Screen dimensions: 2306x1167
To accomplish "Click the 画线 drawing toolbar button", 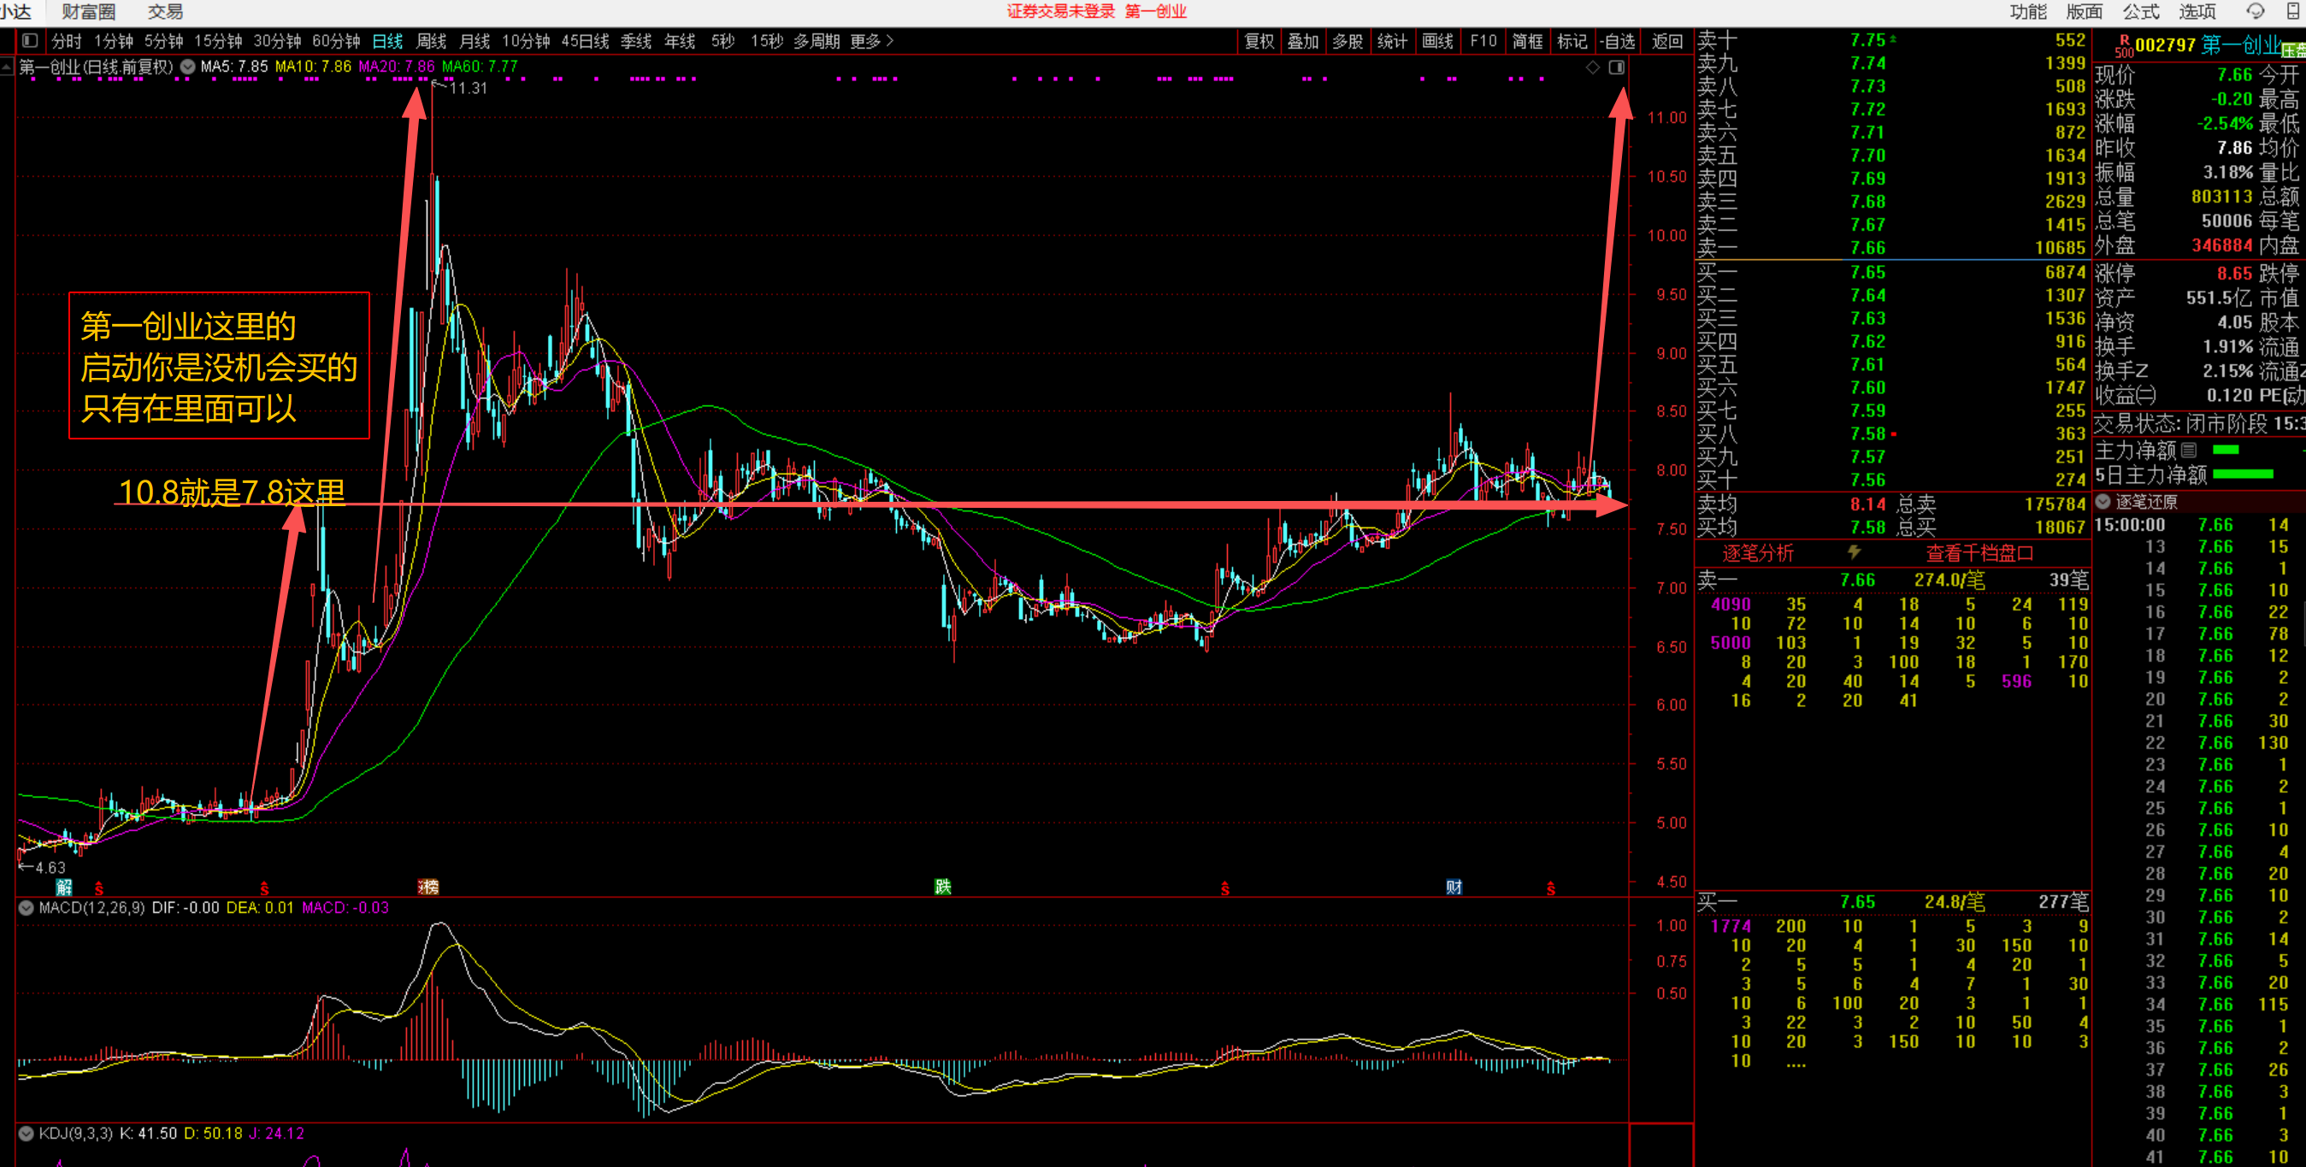I will [1436, 40].
